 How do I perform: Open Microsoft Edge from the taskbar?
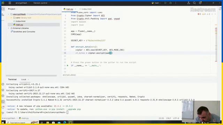pos(65,123)
